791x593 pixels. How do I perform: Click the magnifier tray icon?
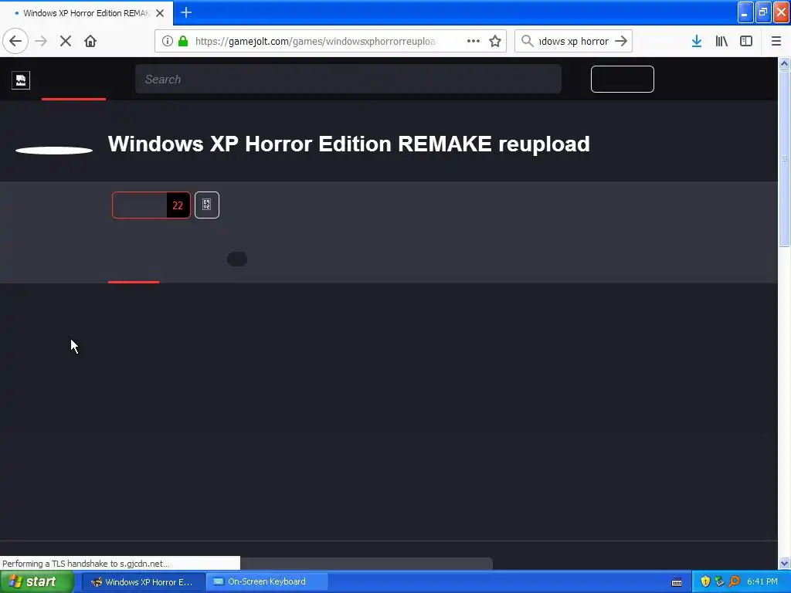734,581
